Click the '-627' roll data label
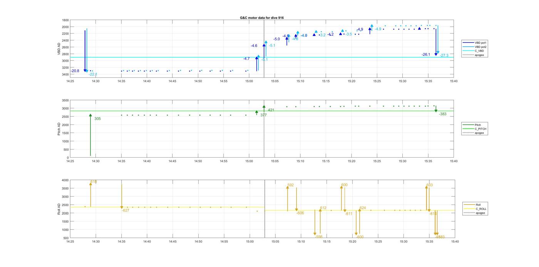Screen dimensions: 539x267 click(x=126, y=210)
